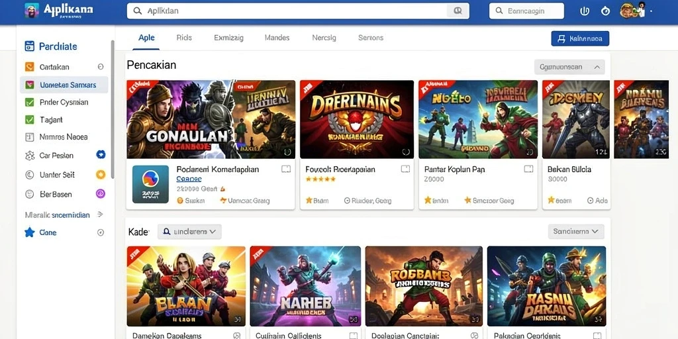Switch to the Rids tab
Screen dimensions: 678x339
184,38
